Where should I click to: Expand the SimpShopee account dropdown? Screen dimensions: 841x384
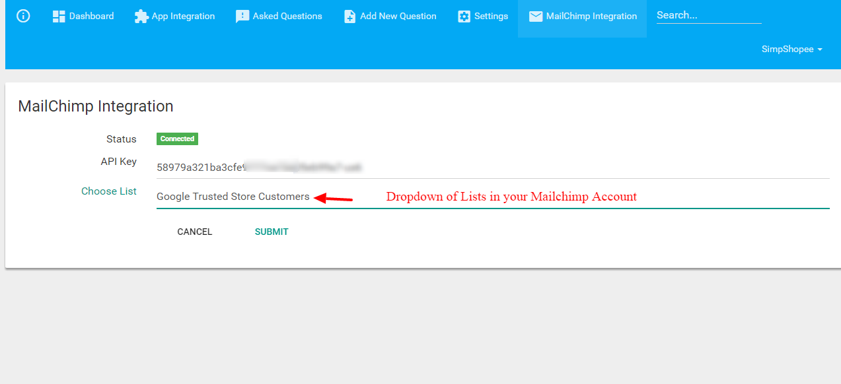792,49
